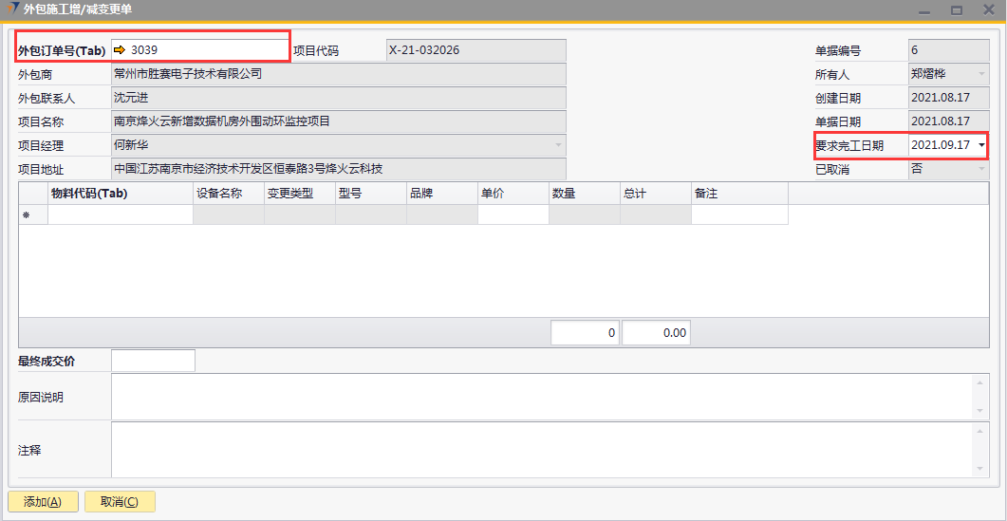This screenshot has height=521, width=1007.
Task: Open the 要求完工日期 date picker arrow
Action: point(980,145)
